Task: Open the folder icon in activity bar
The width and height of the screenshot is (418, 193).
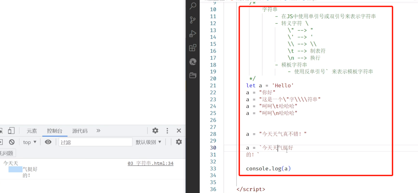Action: click(193, 76)
